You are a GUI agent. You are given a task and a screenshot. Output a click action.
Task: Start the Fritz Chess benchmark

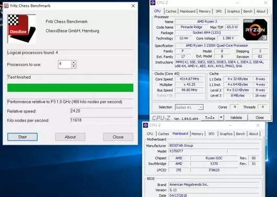[x=23, y=137]
